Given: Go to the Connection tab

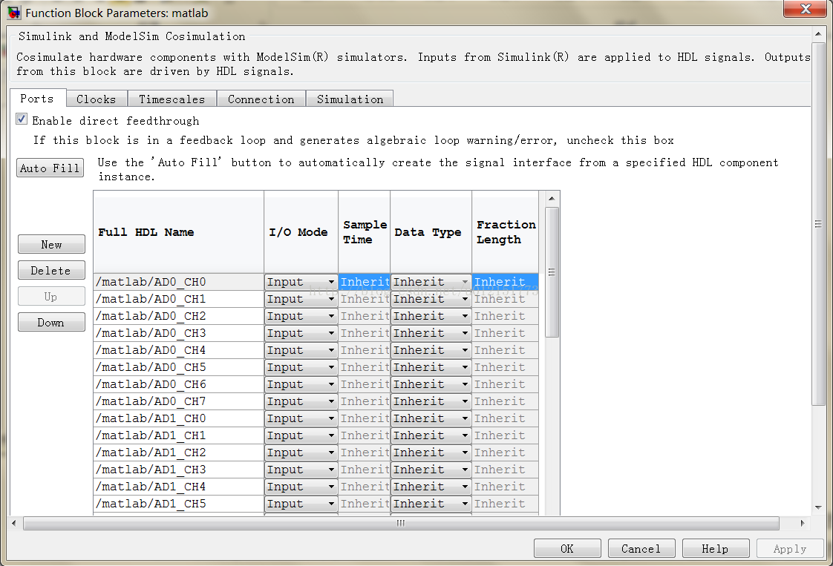Looking at the screenshot, I should tap(261, 99).
